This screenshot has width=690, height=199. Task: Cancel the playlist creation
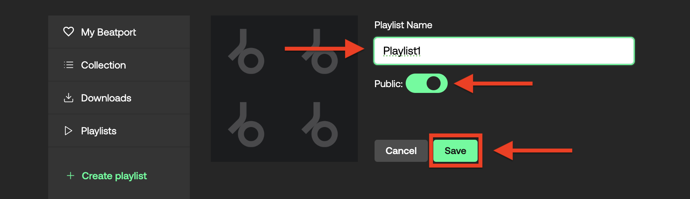tap(401, 151)
